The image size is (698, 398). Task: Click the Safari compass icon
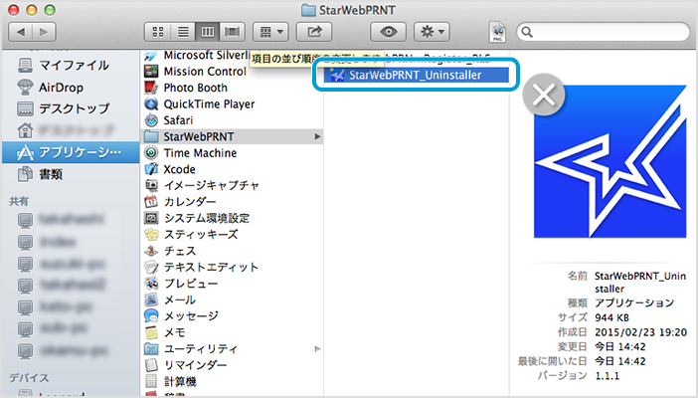[x=151, y=120]
